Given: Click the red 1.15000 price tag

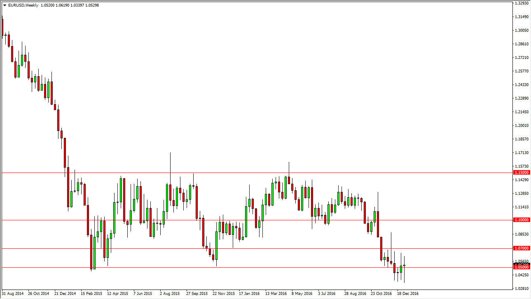Looking at the screenshot, I should coord(521,173).
